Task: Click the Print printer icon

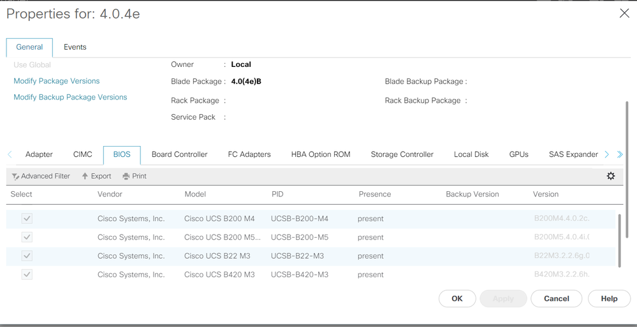Action: point(126,177)
